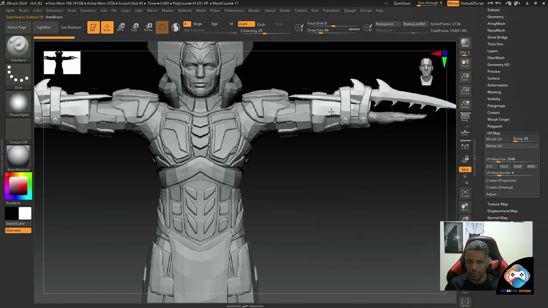
Task: Toggle L.Sym local symmetry
Action: [465, 145]
